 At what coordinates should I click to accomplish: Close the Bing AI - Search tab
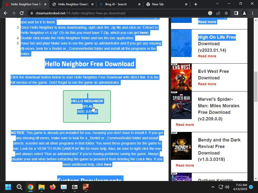pos(139,4)
